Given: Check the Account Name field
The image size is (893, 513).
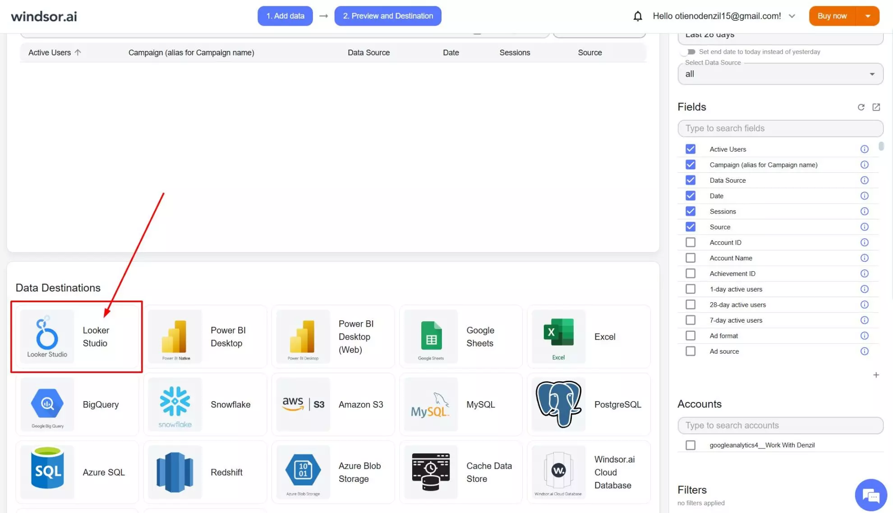Looking at the screenshot, I should pos(690,258).
